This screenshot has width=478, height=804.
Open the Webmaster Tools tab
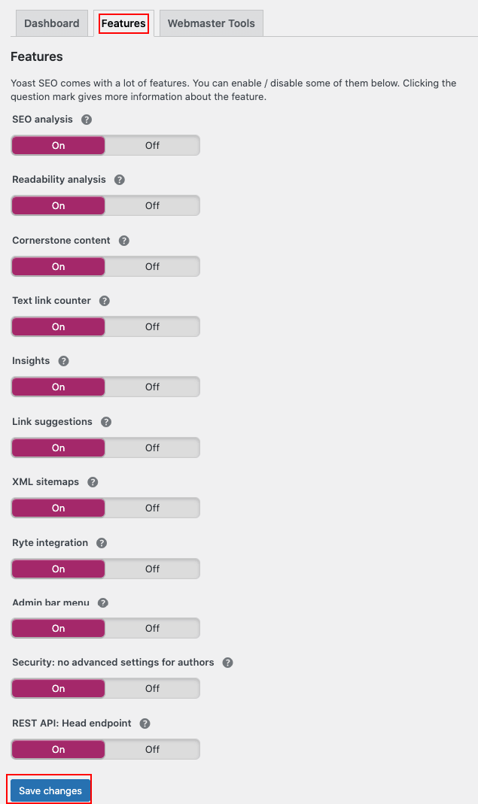(211, 23)
